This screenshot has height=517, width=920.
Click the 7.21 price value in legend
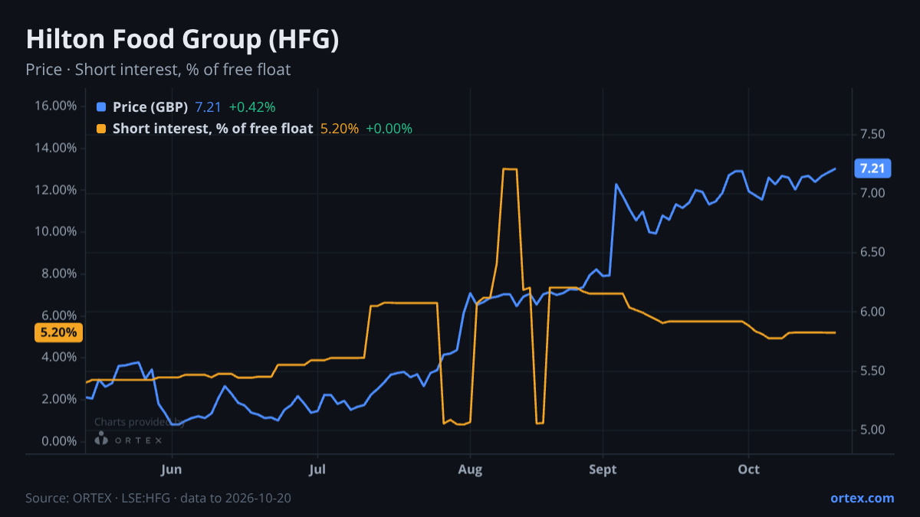pyautogui.click(x=209, y=107)
